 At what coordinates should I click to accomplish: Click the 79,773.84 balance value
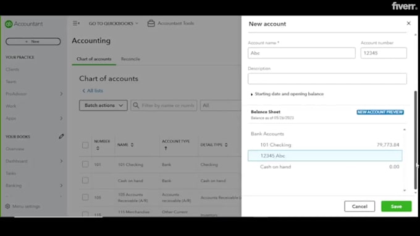tap(388, 145)
